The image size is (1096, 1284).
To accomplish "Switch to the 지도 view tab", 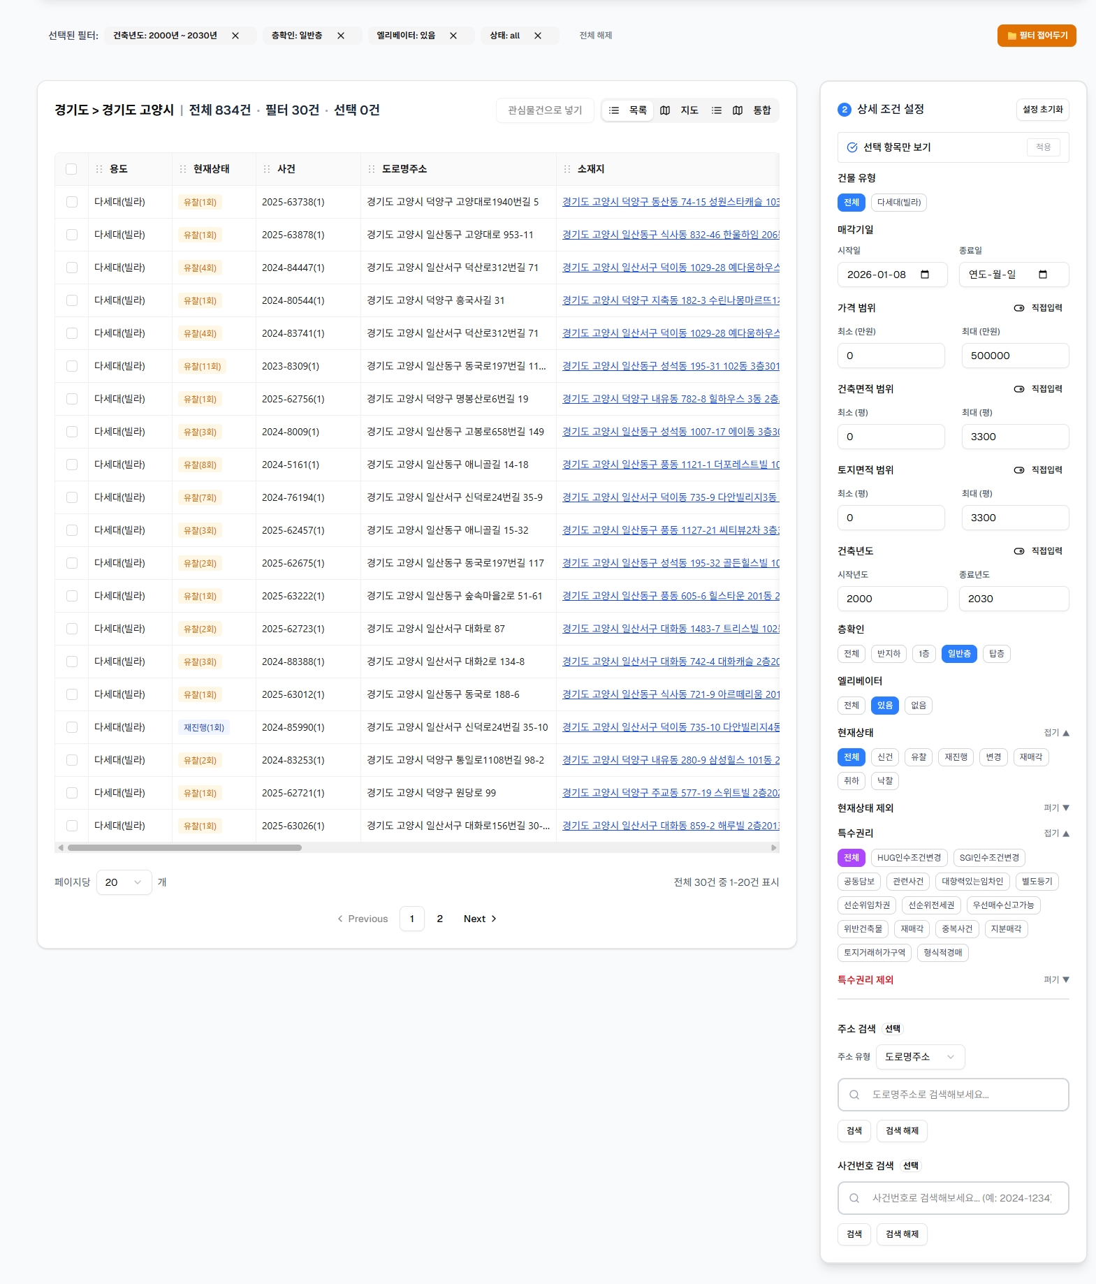I will coord(680,110).
